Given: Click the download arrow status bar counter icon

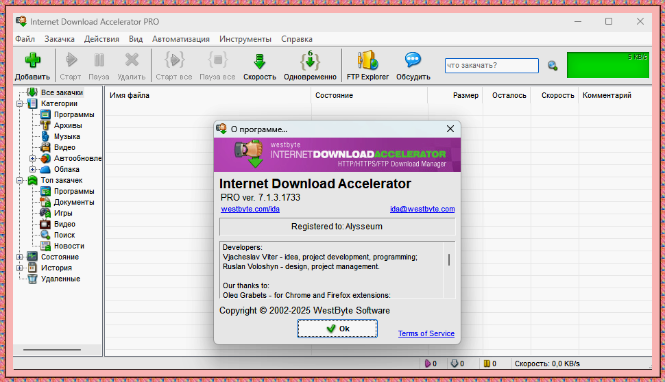Looking at the screenshot, I should (x=455, y=364).
